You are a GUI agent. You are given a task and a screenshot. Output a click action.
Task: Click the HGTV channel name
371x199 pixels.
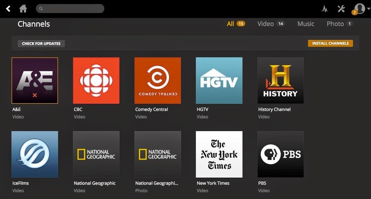(x=203, y=109)
